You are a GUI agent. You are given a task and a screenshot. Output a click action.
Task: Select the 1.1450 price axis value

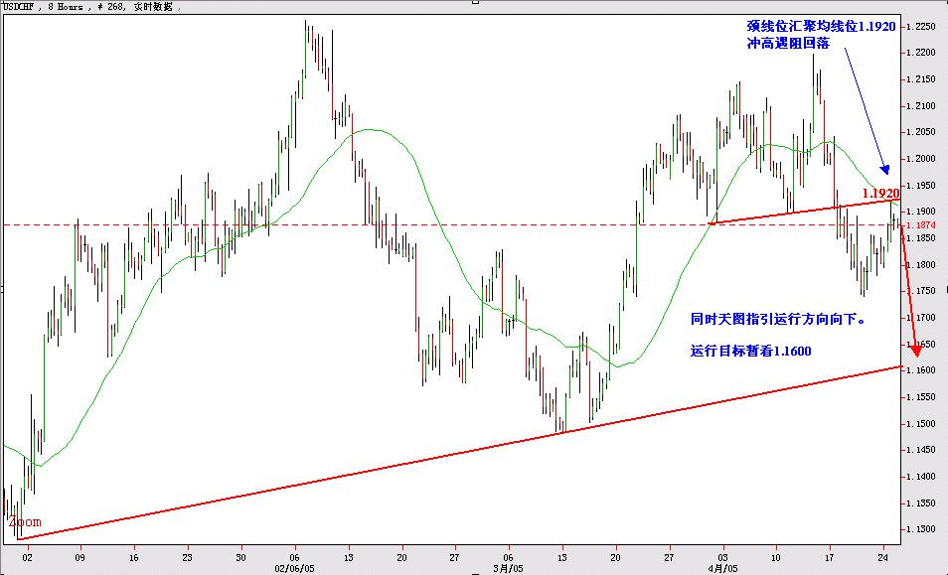click(x=919, y=450)
